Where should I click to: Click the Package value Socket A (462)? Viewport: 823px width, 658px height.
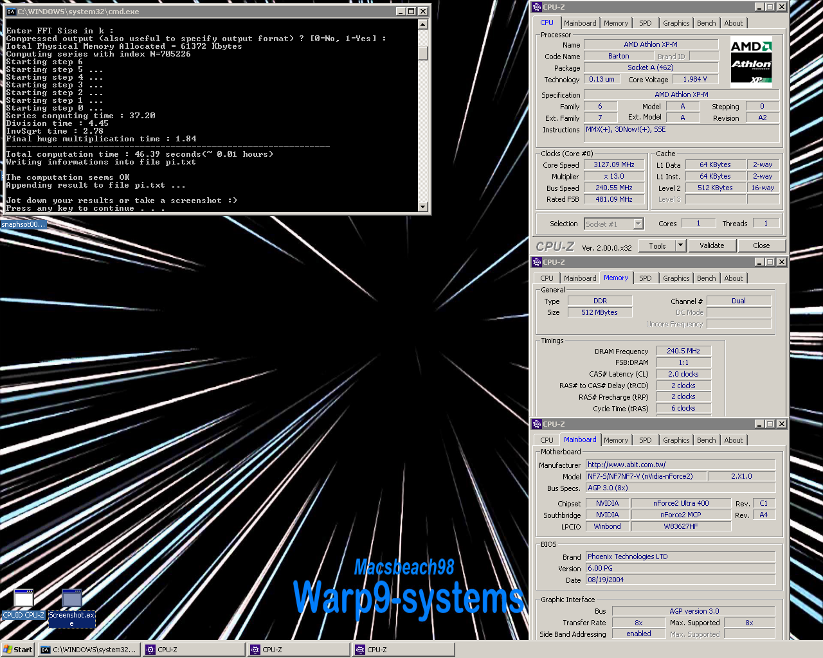coord(651,67)
